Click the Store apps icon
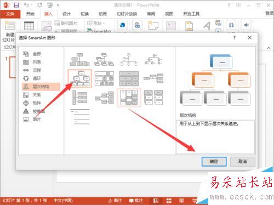 click(x=122, y=25)
